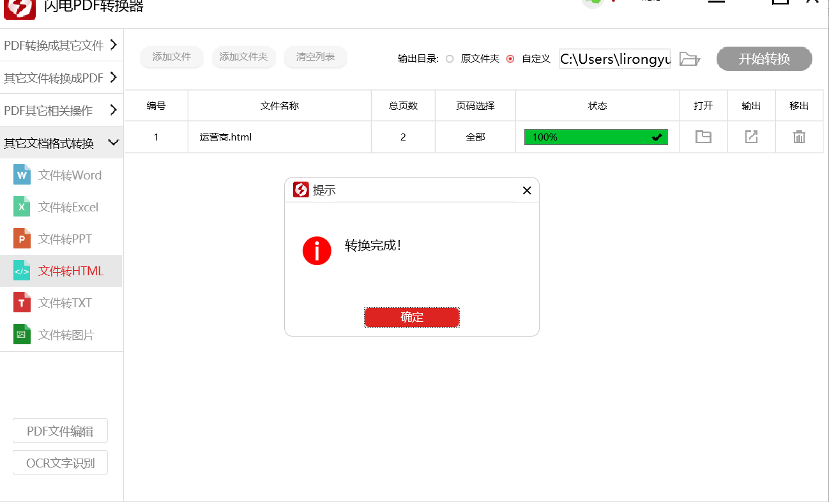Open the converted 运营商.html output folder

[703, 137]
